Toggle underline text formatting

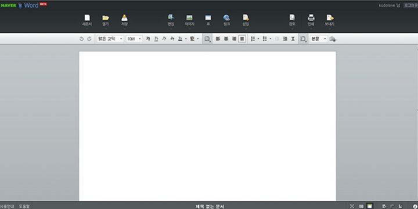156,39
